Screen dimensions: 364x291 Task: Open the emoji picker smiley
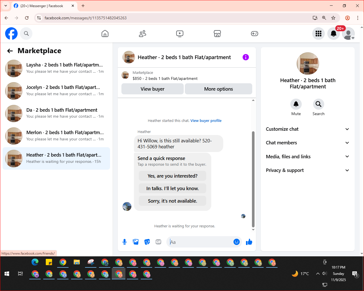pyautogui.click(x=237, y=242)
